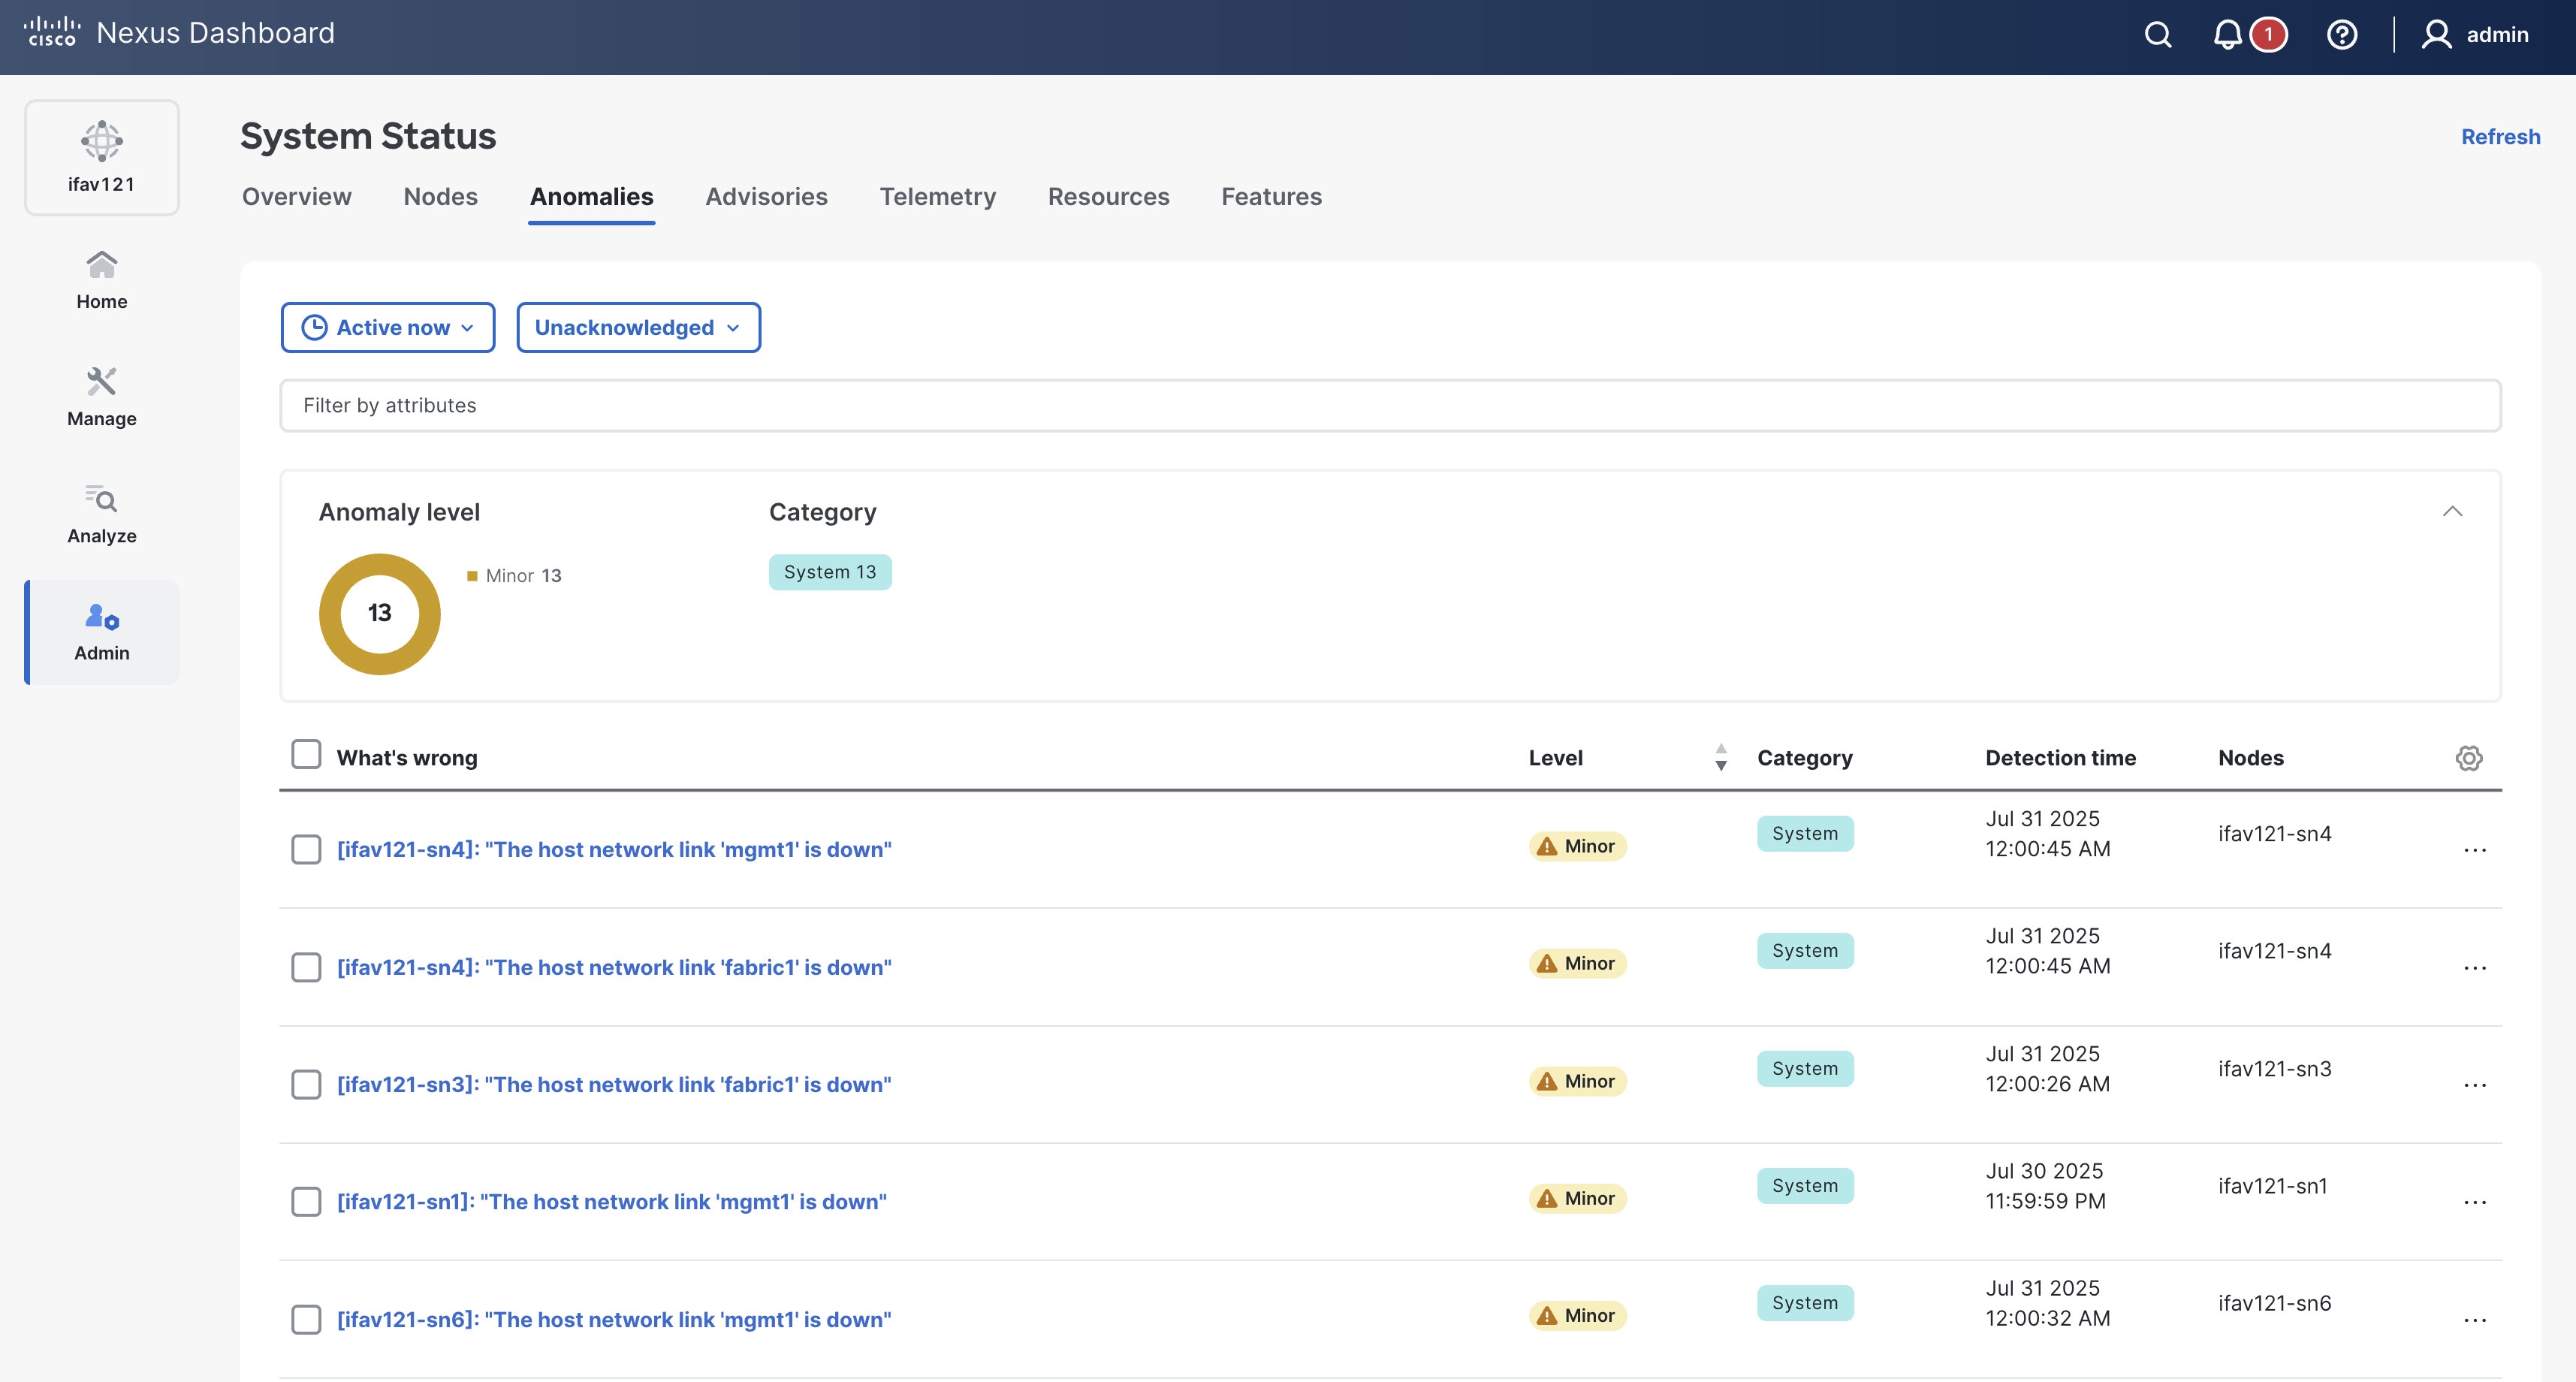Open more actions for sn3 fabric1 row

click(x=2475, y=1085)
